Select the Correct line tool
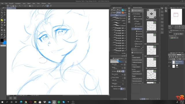 5,37
